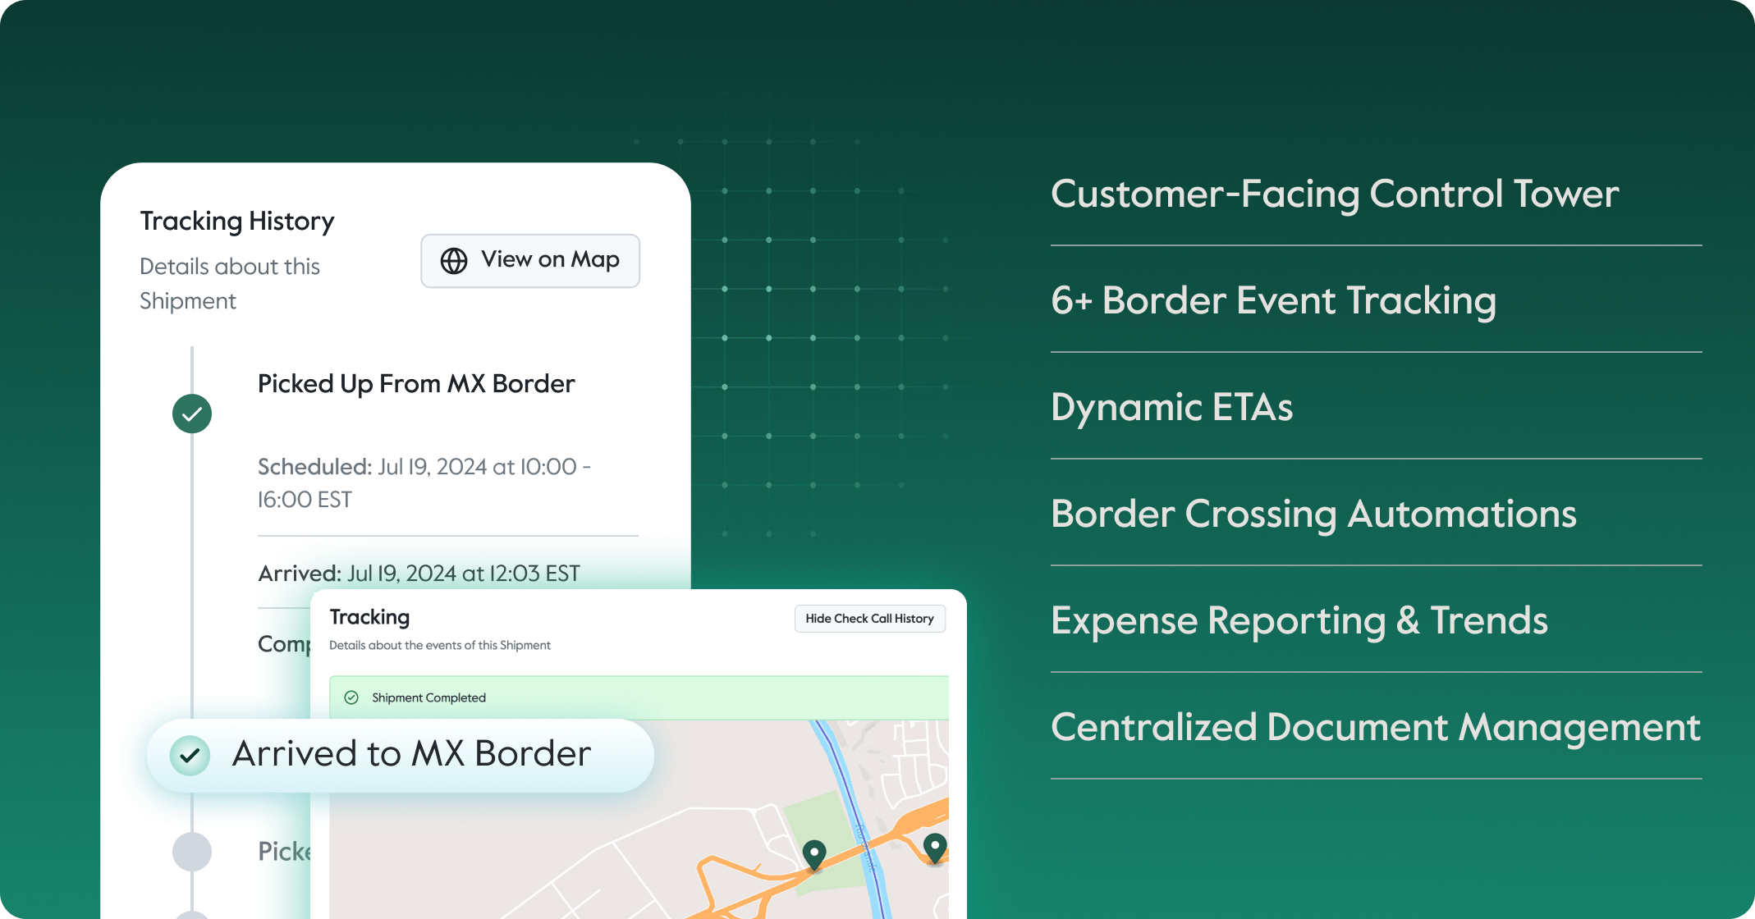This screenshot has width=1755, height=919.
Task: Click the View on Map button
Action: pos(530,261)
